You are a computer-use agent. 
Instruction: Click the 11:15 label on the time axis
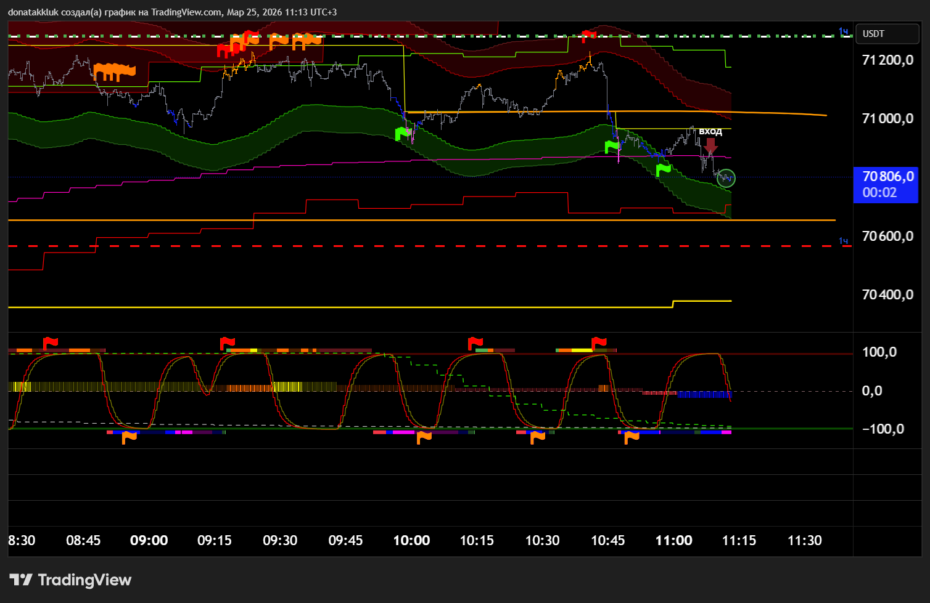739,541
